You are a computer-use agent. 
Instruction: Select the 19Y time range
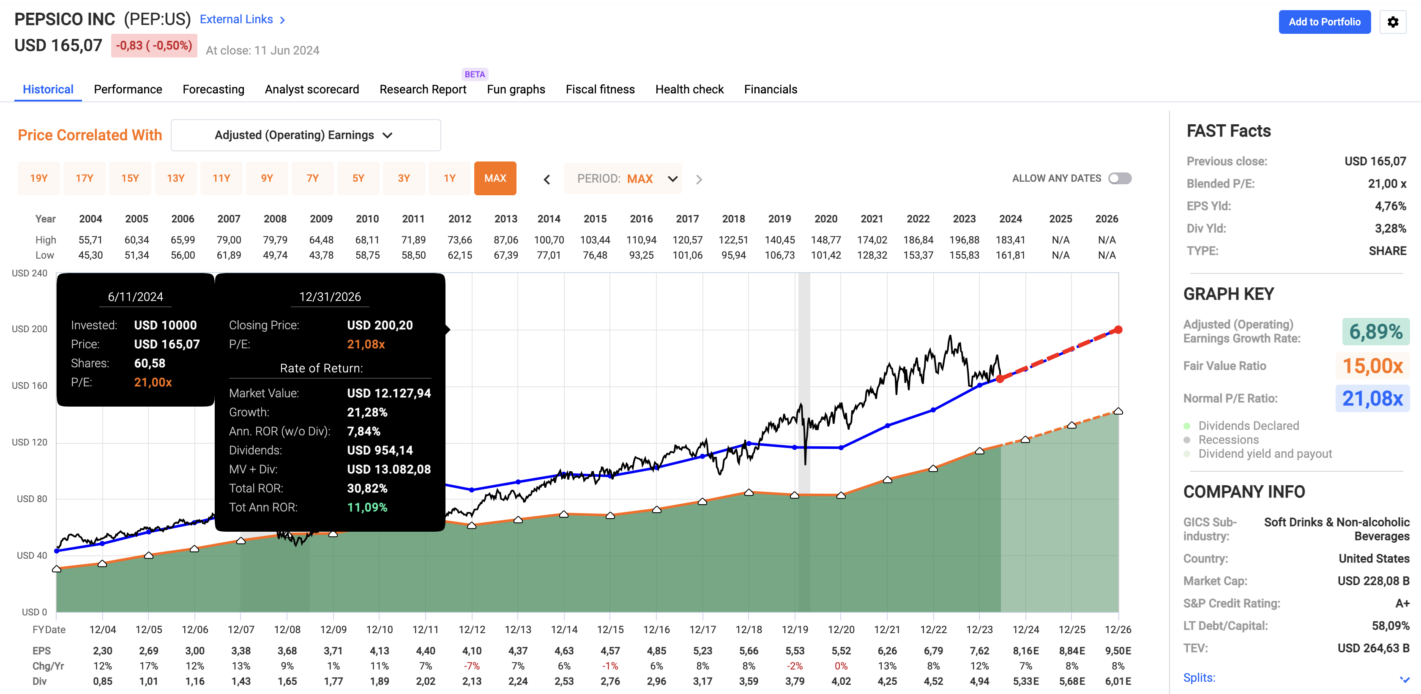[x=38, y=178]
